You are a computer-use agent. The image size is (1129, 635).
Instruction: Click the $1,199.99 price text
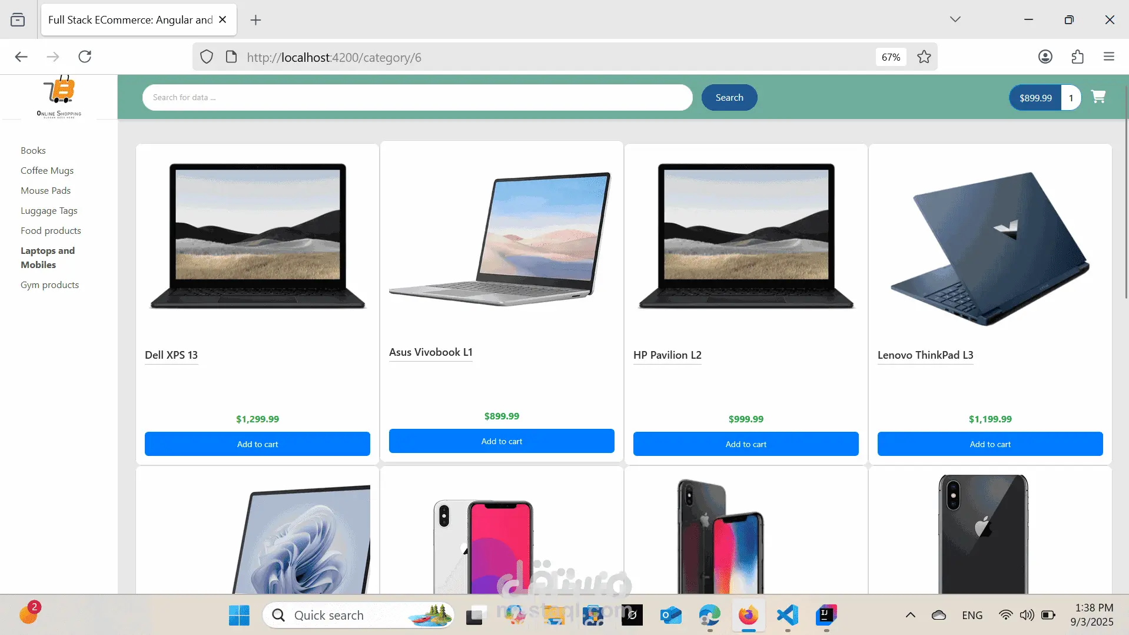click(990, 419)
